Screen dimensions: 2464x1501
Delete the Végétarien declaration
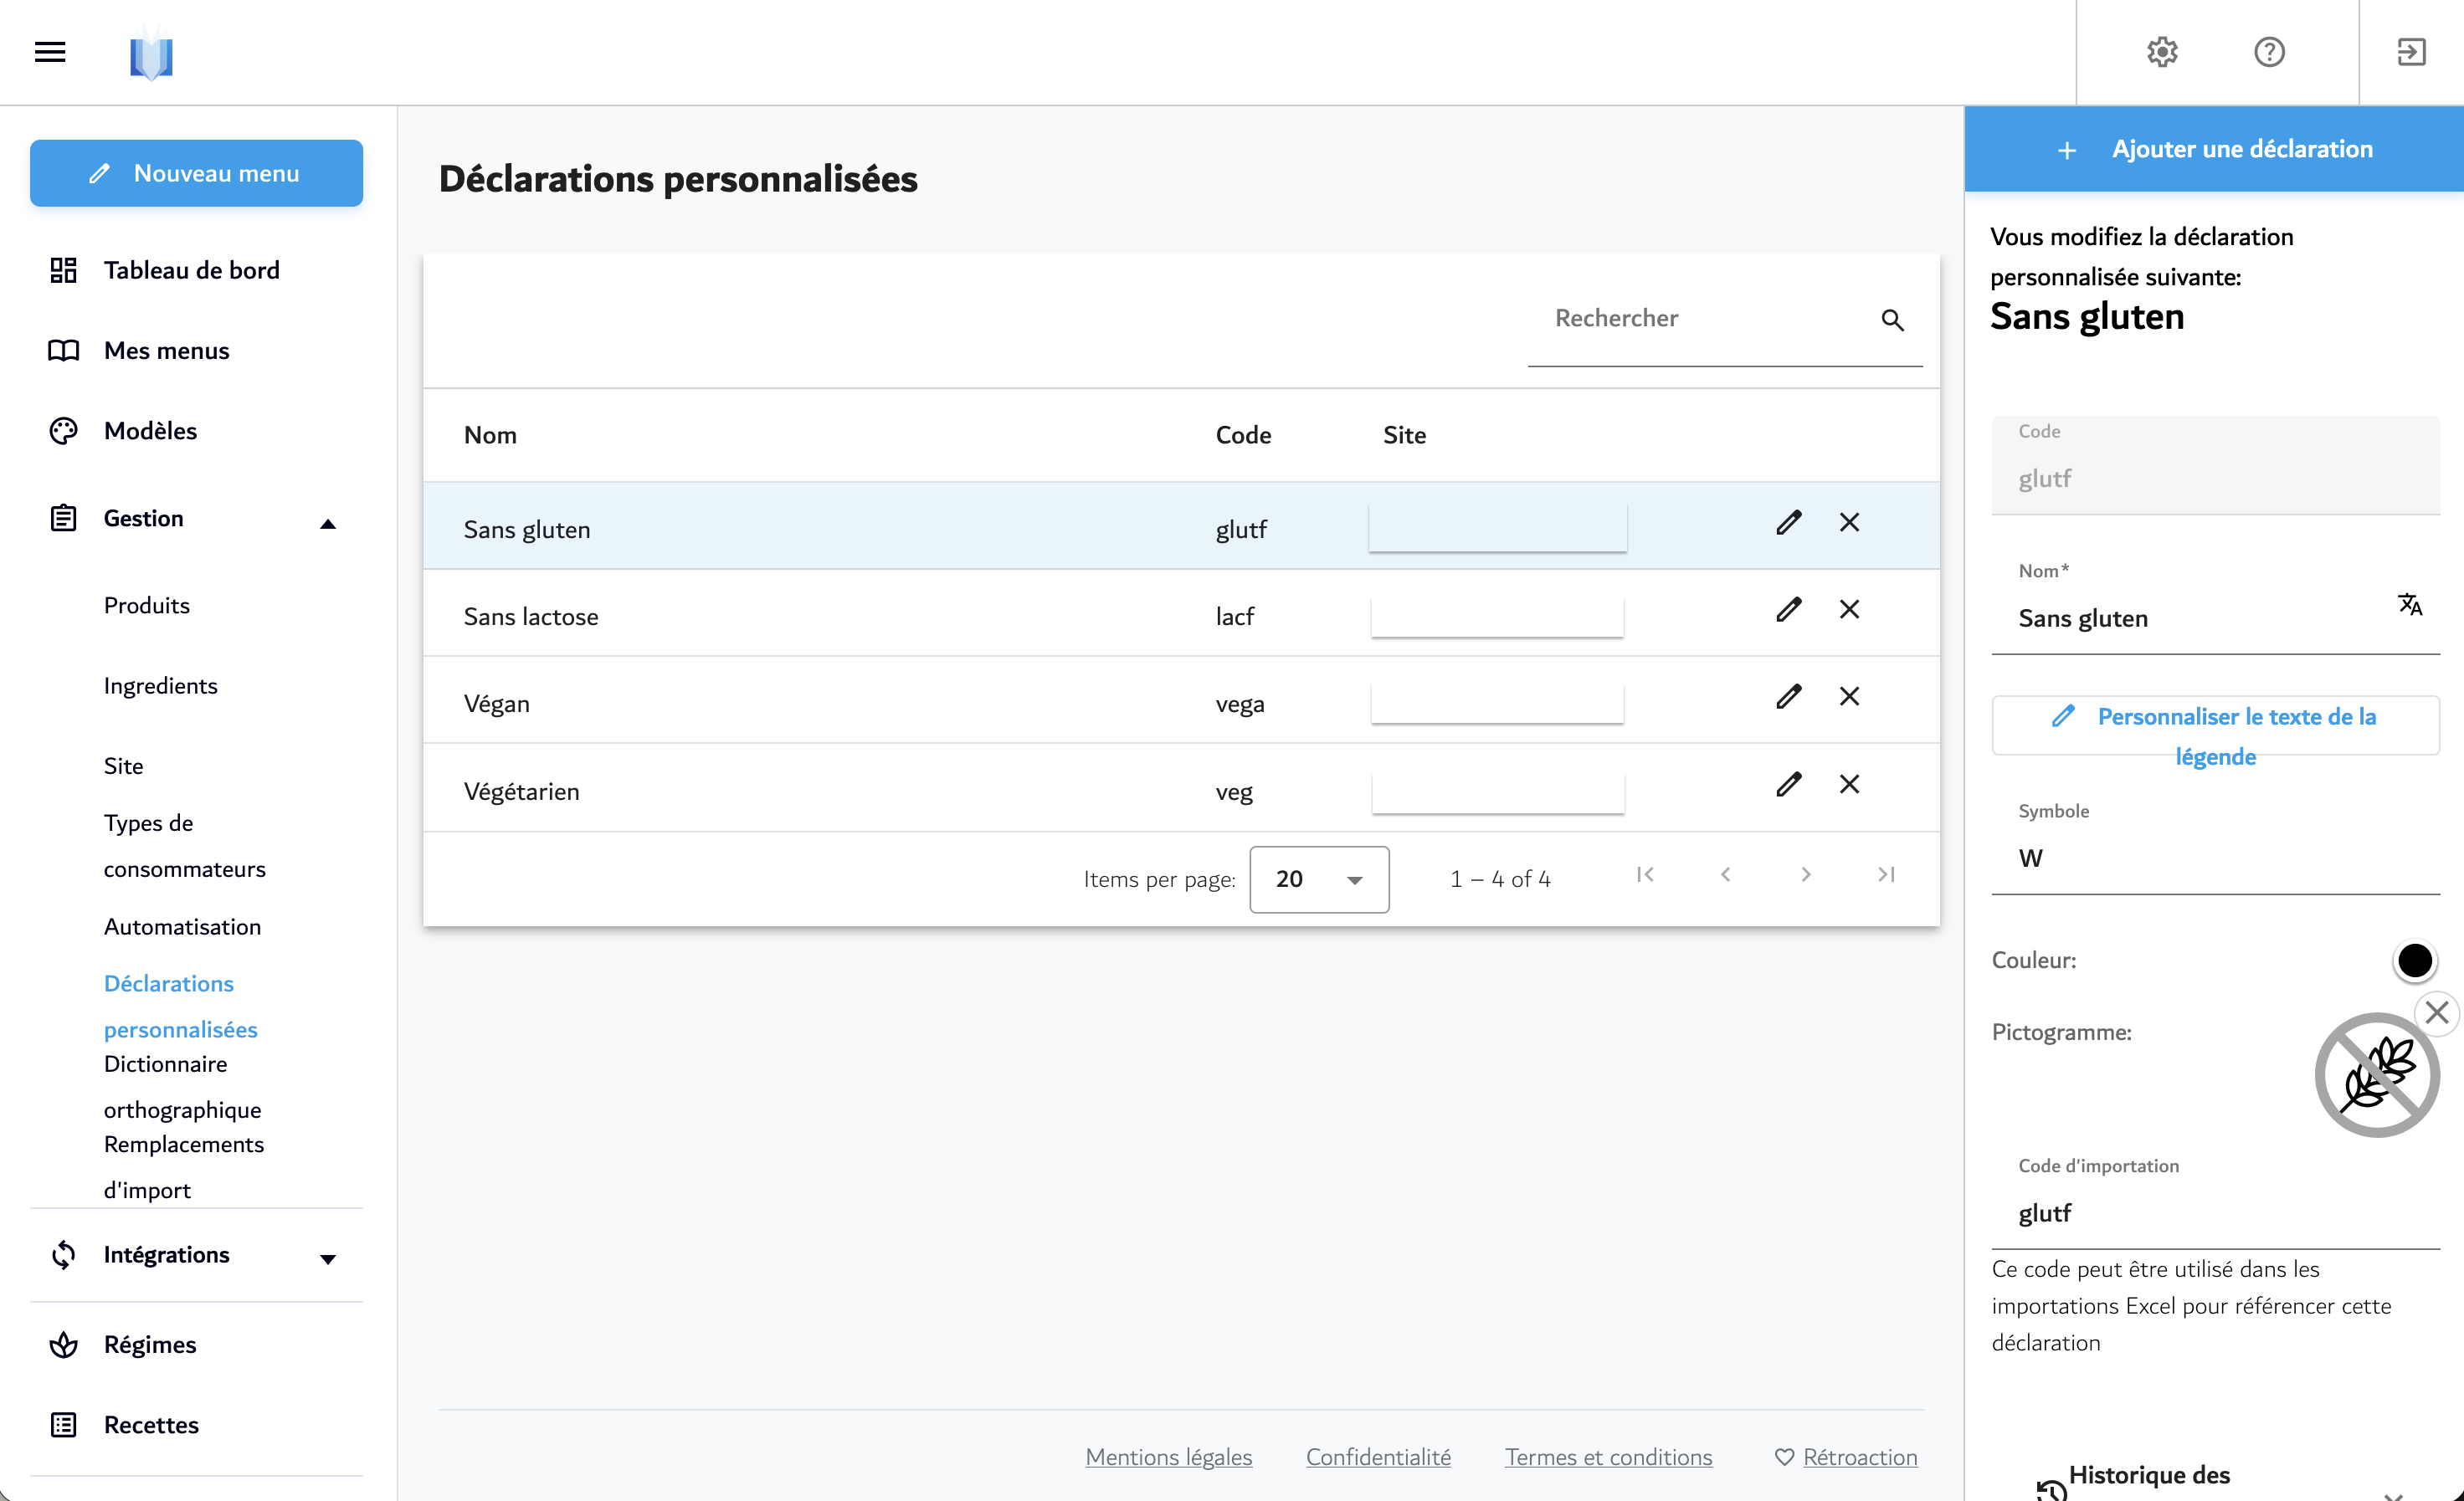point(1849,783)
